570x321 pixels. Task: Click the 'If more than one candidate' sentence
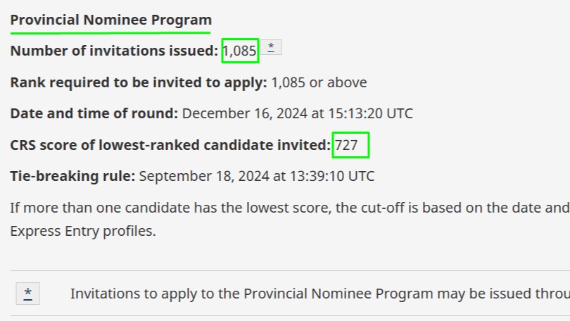(x=290, y=208)
